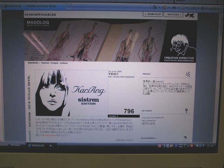Click CREATIVE DIRECTOR caption on banner
Image resolution: width=224 pixels, height=168 pixels.
[179, 58]
